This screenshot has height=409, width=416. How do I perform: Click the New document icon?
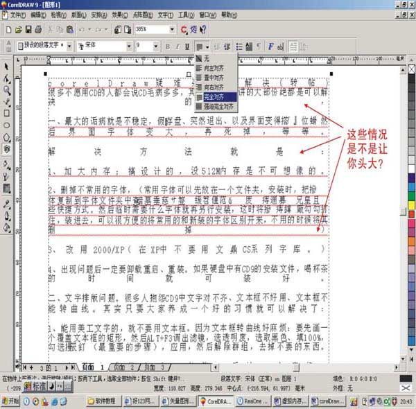coord(7,29)
